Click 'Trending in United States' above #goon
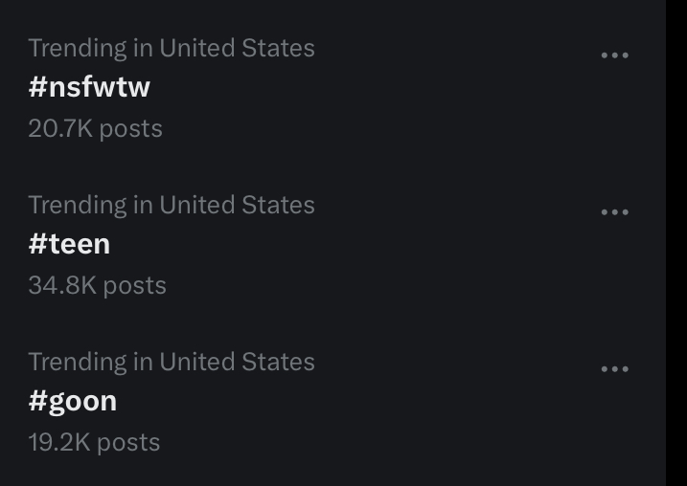The image size is (687, 486). point(171,362)
